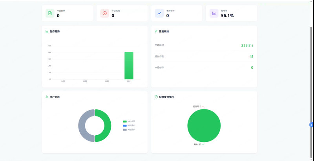Click the 用户分析 users icon

coord(47,97)
